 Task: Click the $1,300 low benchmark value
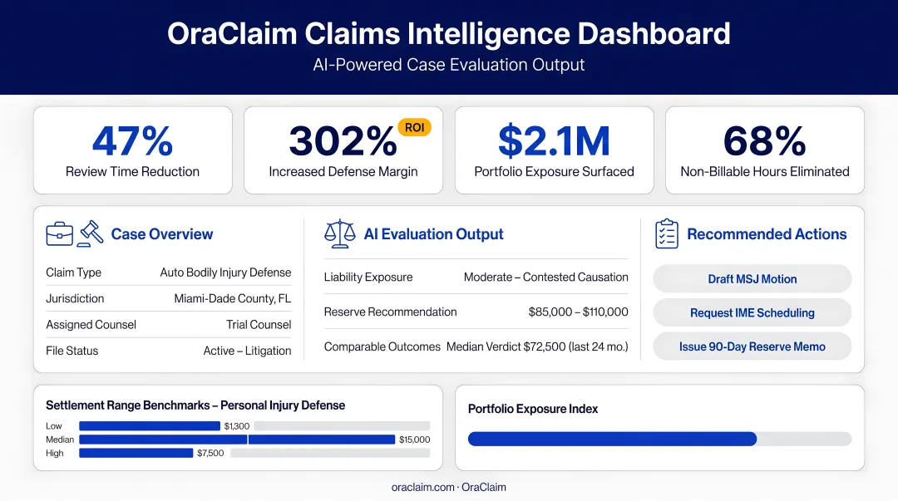pyautogui.click(x=236, y=426)
